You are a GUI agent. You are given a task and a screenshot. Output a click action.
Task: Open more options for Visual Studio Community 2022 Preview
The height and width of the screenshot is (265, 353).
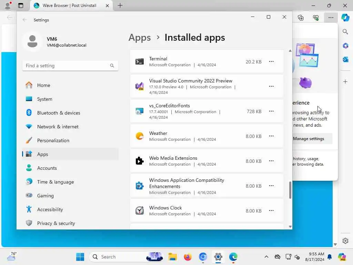coord(271,86)
